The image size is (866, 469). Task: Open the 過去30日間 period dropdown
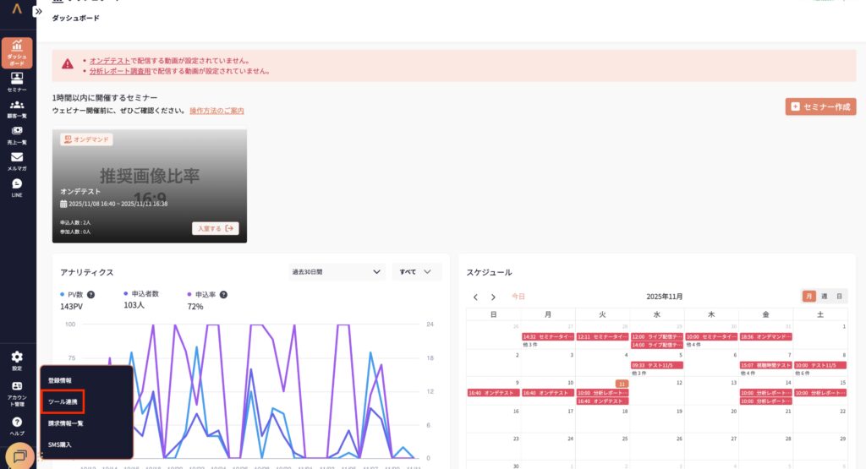(337, 272)
